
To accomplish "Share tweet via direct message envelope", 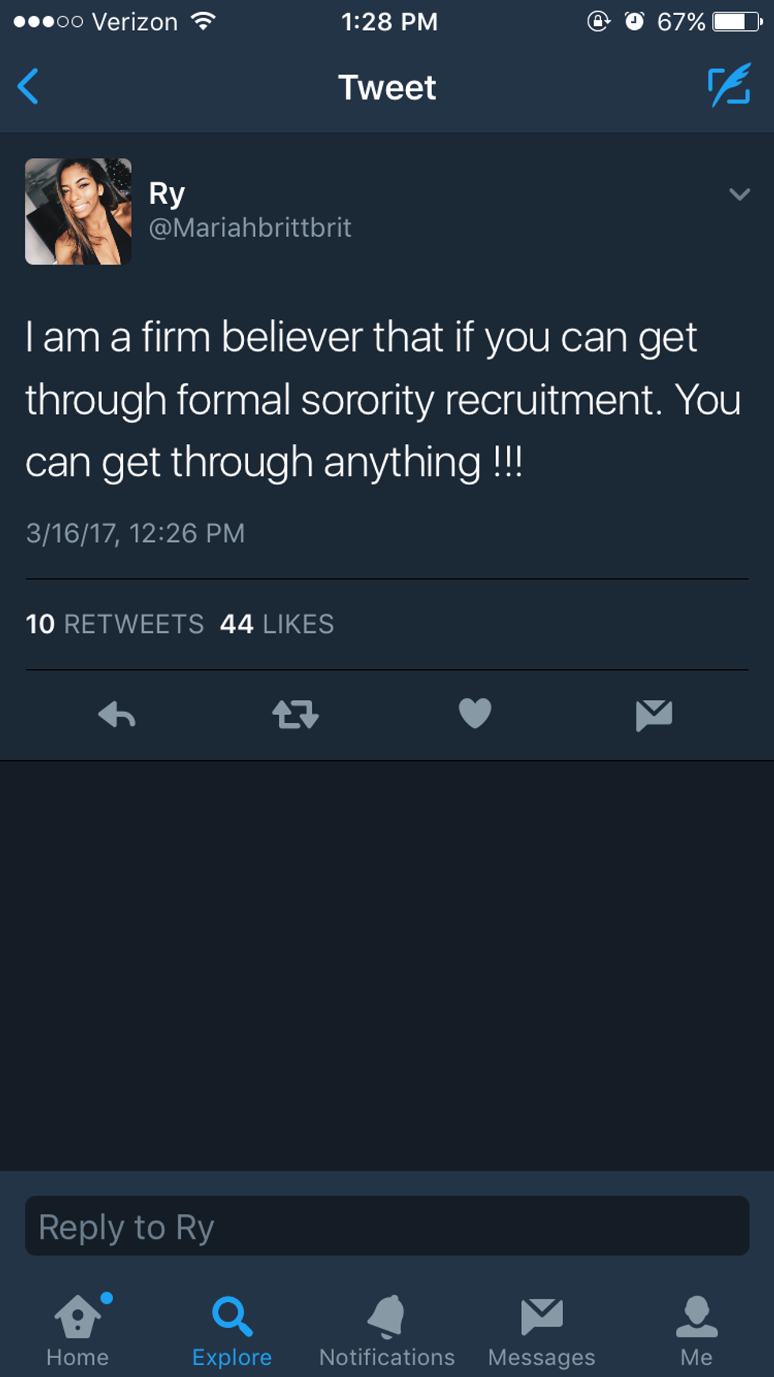I will tap(654, 715).
